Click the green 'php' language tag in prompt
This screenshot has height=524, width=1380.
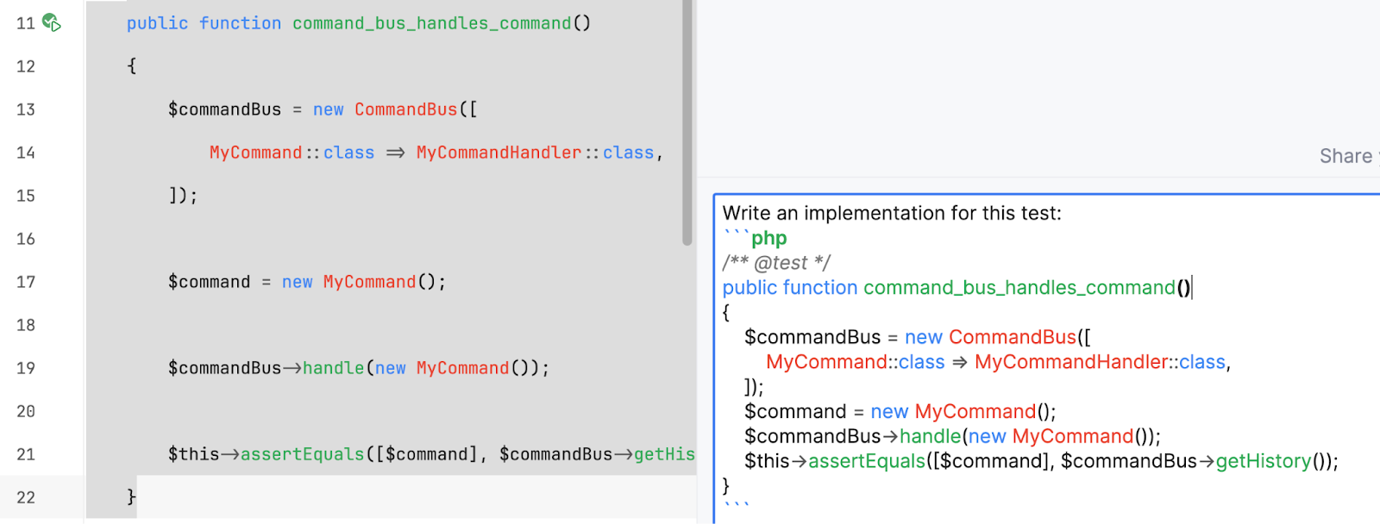click(768, 238)
